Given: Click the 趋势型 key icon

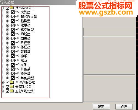Looking at the screenshot, I should (17, 21).
